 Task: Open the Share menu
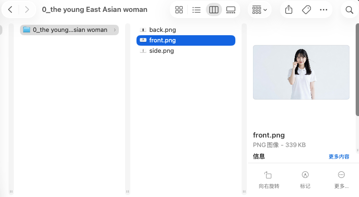[289, 10]
